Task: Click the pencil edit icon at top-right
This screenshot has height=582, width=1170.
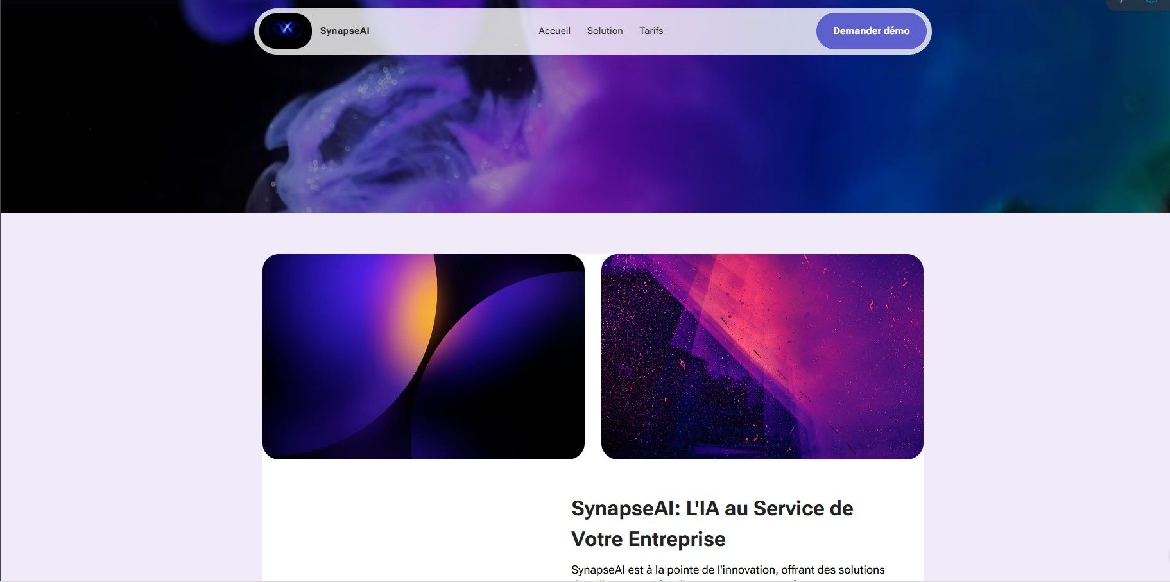Action: [1123, 3]
